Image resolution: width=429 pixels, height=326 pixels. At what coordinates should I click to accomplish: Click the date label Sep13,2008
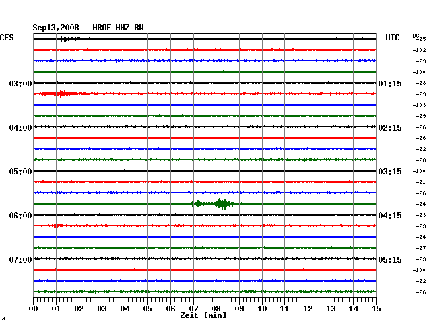coord(55,28)
